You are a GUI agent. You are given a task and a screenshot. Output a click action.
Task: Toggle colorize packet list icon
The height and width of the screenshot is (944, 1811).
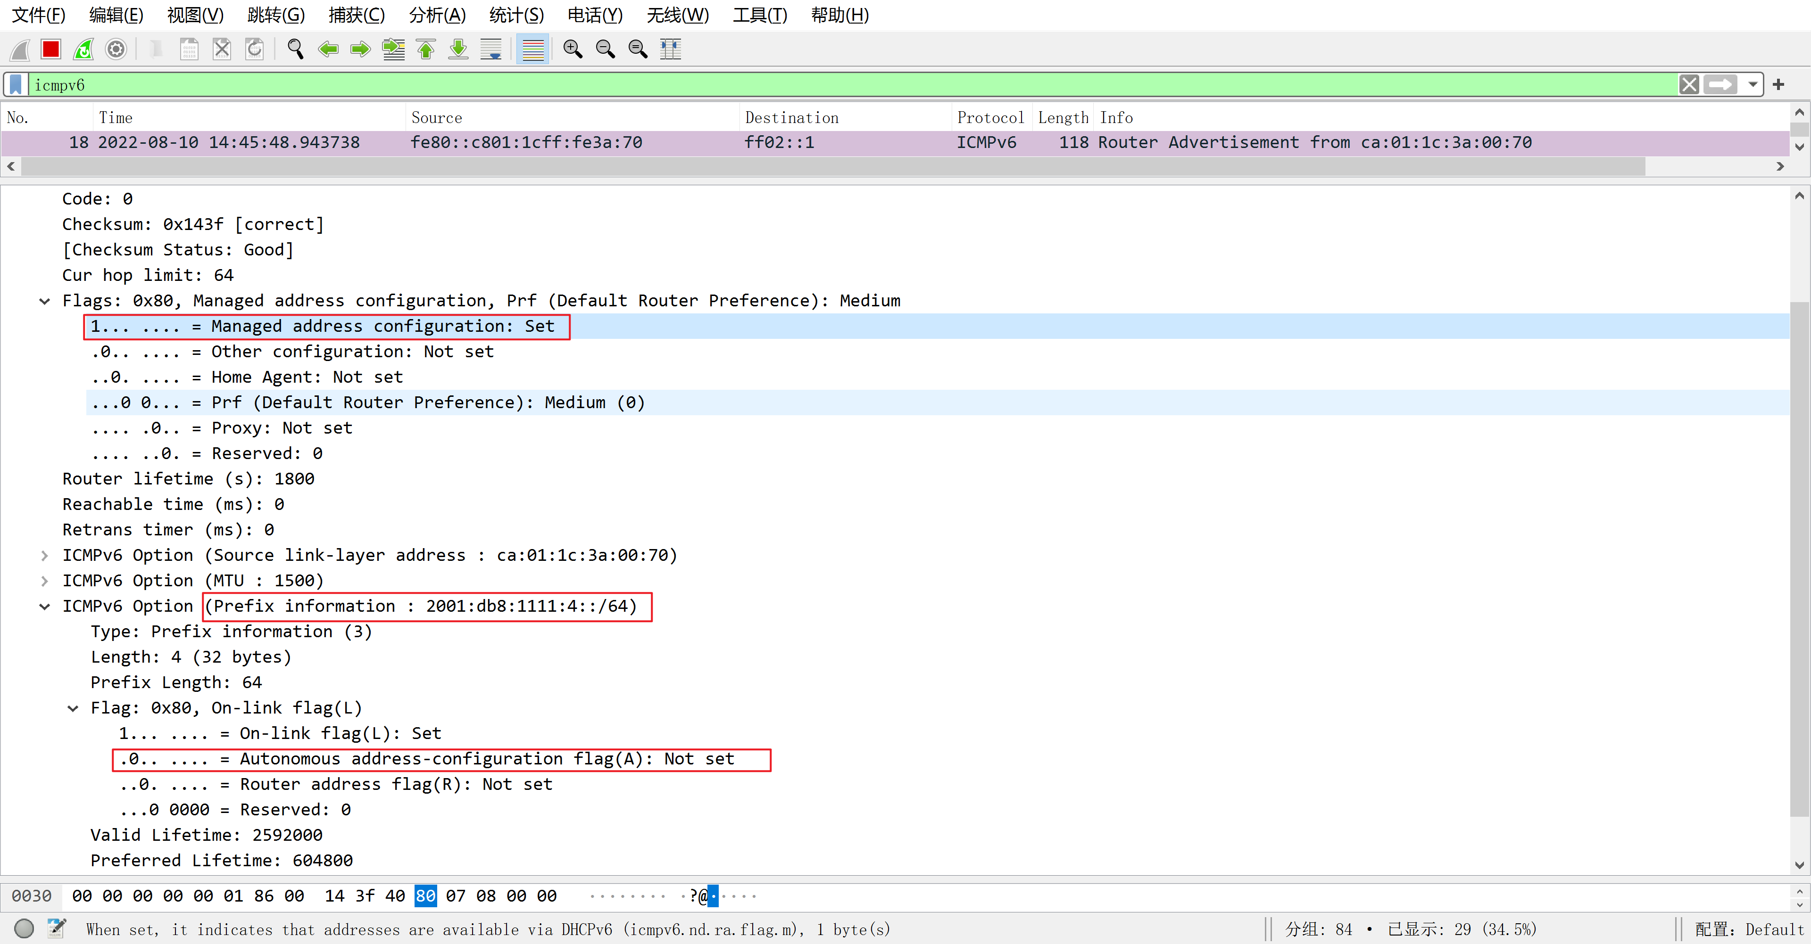tap(533, 49)
